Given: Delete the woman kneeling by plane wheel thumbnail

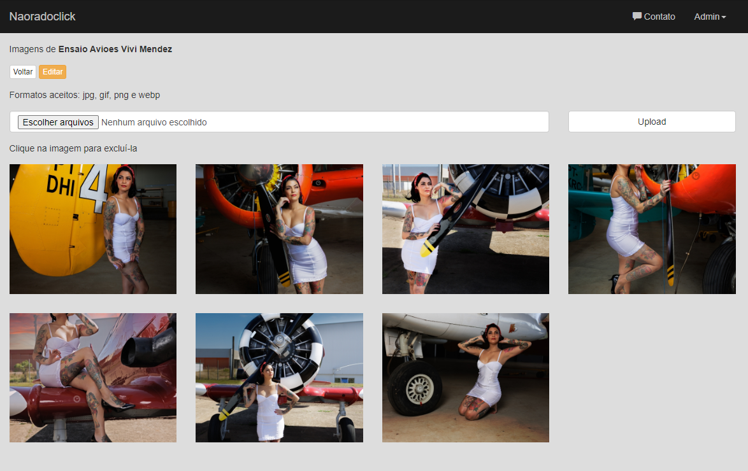Looking at the screenshot, I should tap(466, 377).
